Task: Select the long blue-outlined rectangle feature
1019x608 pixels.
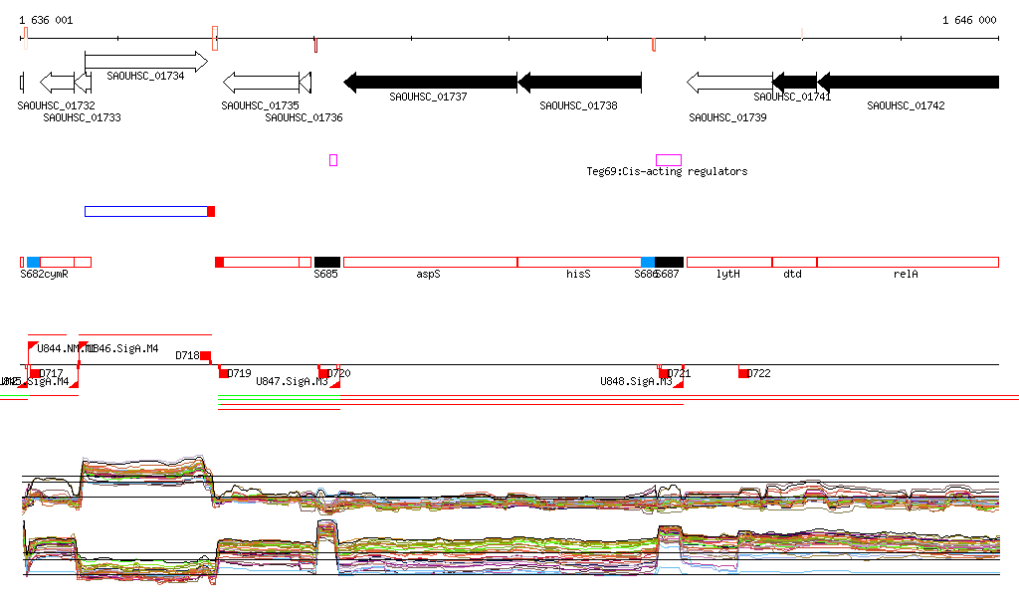Action: pos(146,211)
